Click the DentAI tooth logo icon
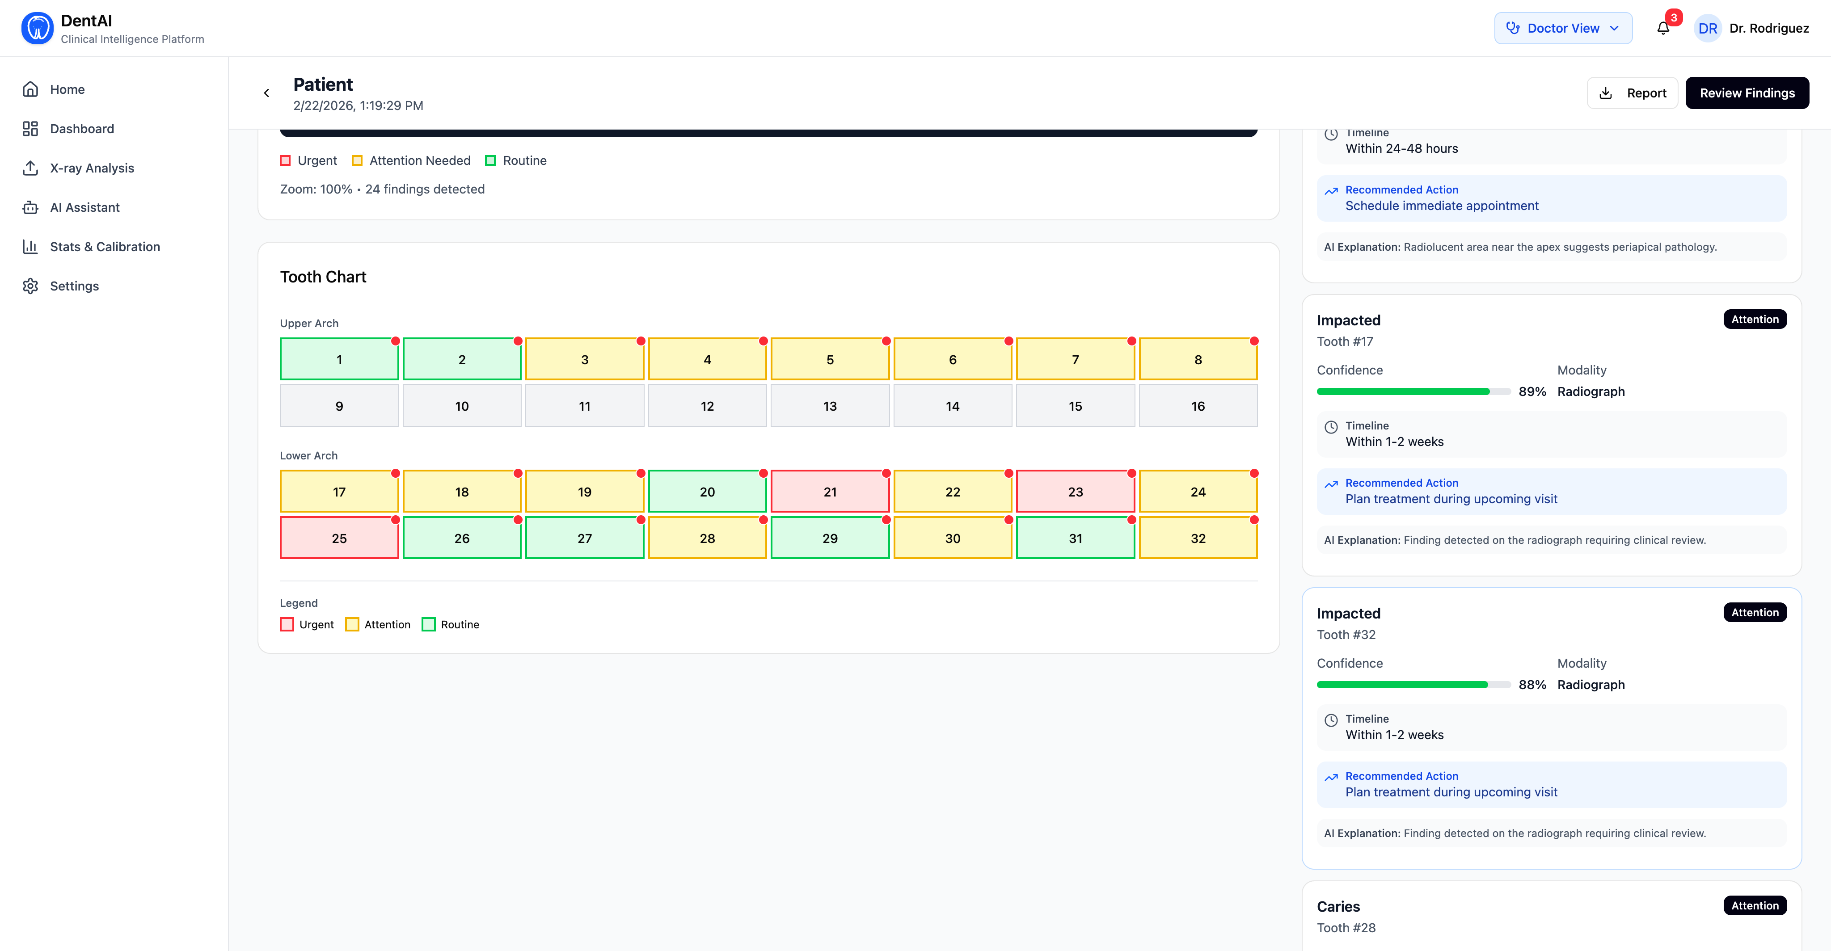Screen dimensions: 1831x951 (x=37, y=29)
